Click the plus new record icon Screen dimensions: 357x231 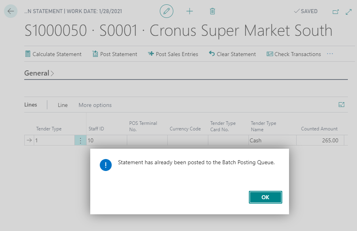190,11
